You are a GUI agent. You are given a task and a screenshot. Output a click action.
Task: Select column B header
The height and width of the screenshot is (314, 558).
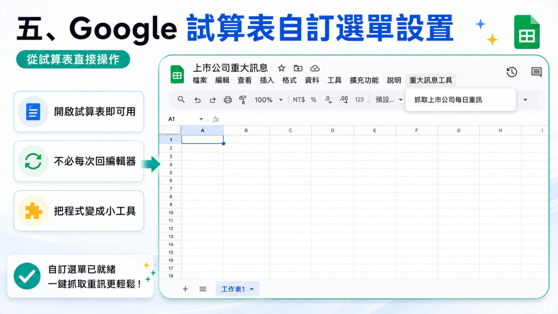coord(246,130)
